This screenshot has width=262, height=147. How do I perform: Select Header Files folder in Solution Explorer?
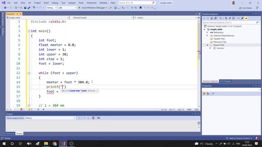[x=219, y=39]
